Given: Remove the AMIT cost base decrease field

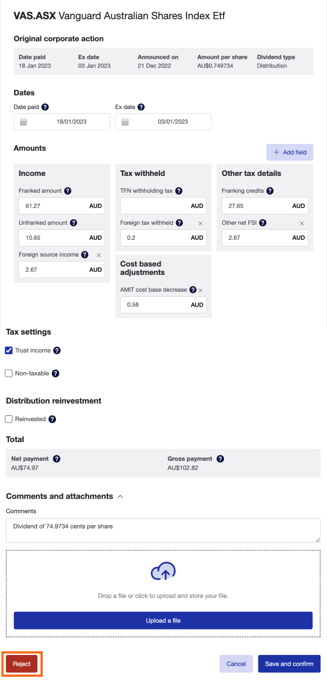Looking at the screenshot, I should 201,290.
